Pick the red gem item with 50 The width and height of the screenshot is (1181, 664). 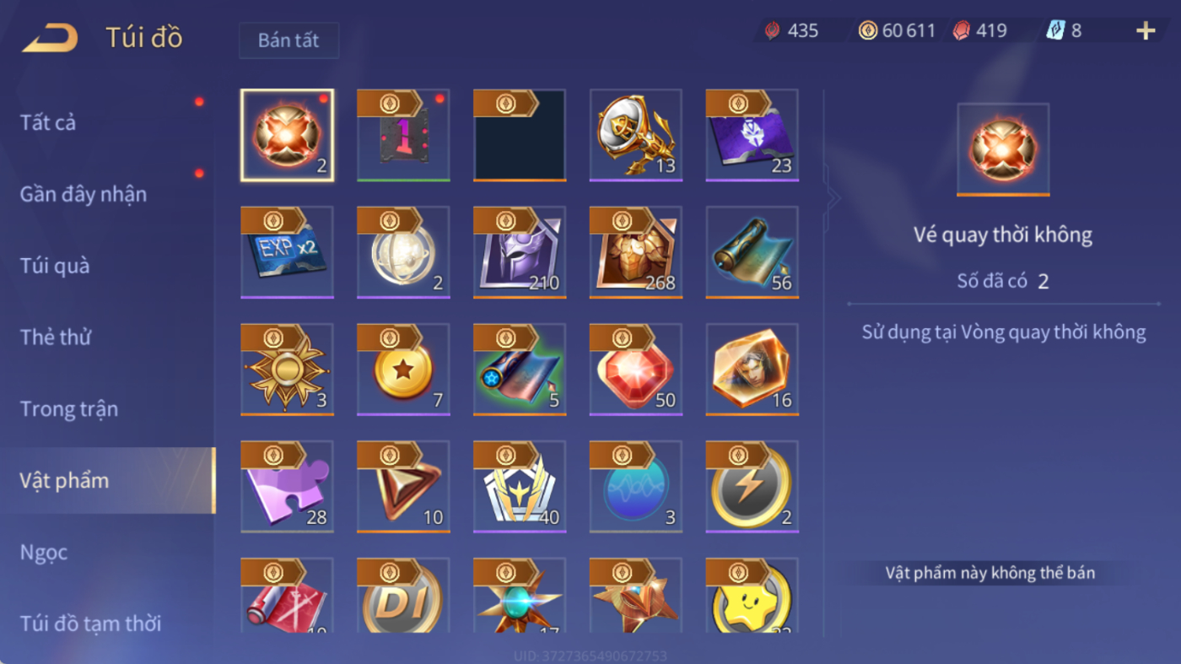coord(636,370)
